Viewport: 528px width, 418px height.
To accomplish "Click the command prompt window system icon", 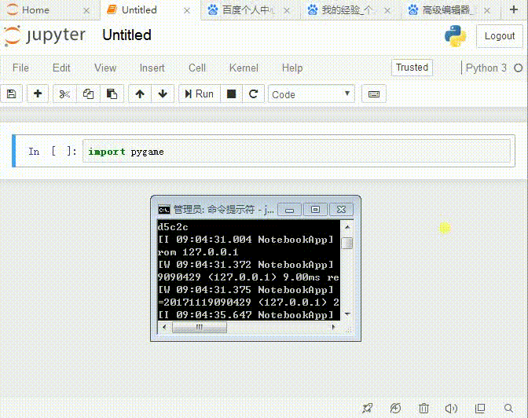I will pos(164,210).
